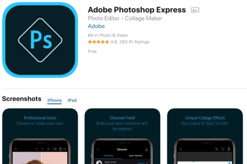Click the undo icon in first phone screenshot

click(36, 149)
